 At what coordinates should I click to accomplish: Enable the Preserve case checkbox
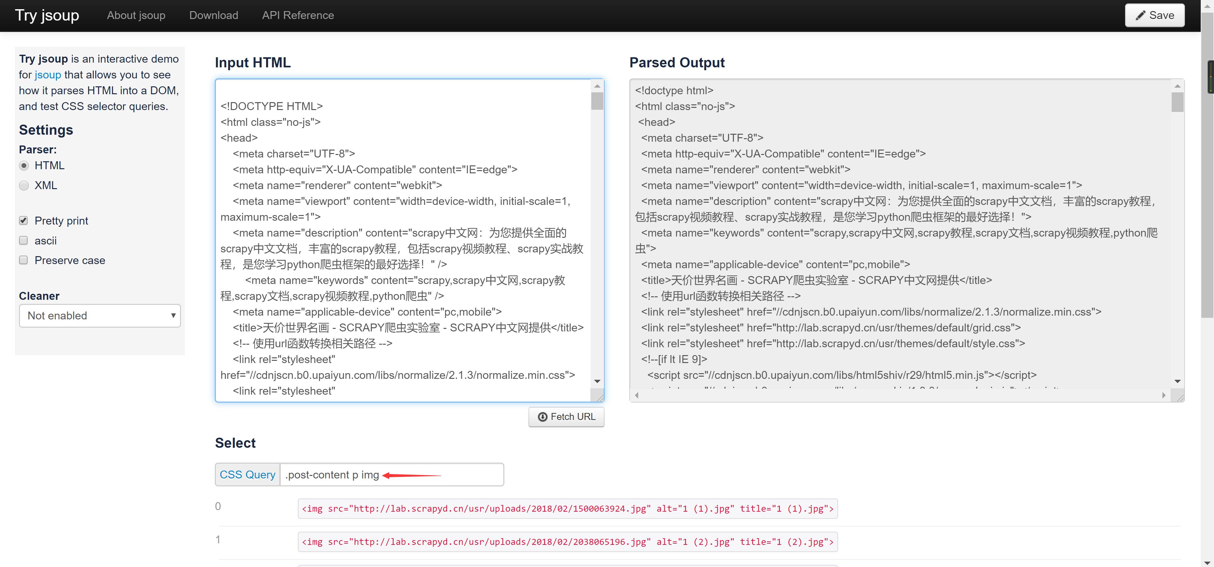(23, 261)
